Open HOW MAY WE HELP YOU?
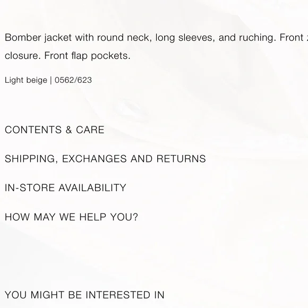 (71, 217)
